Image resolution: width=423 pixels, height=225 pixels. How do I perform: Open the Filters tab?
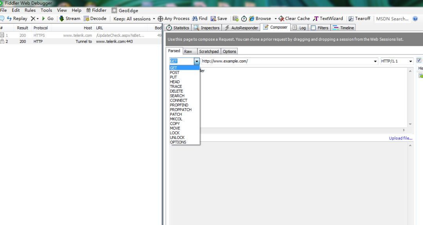pos(320,28)
